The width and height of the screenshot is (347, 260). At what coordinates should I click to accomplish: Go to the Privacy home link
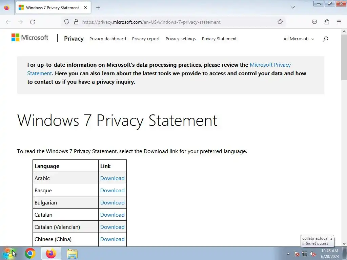click(x=74, y=39)
